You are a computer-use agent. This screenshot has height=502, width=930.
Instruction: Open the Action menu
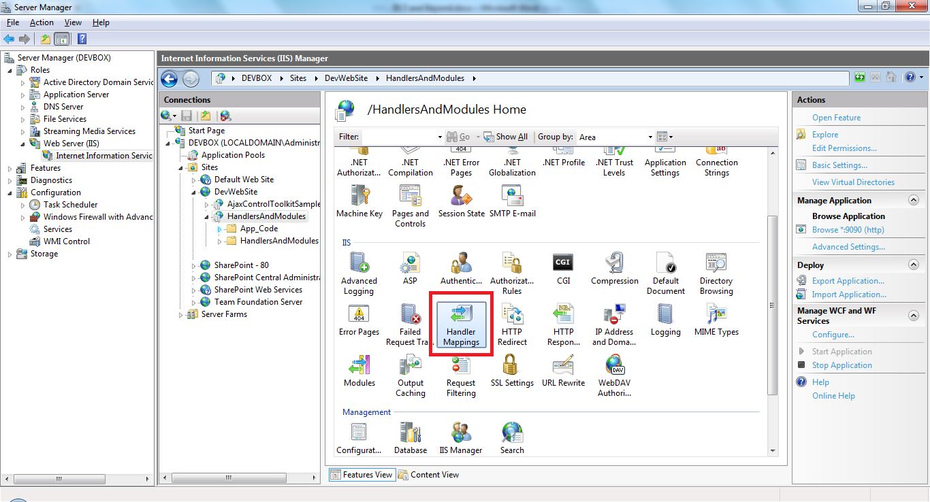click(42, 22)
